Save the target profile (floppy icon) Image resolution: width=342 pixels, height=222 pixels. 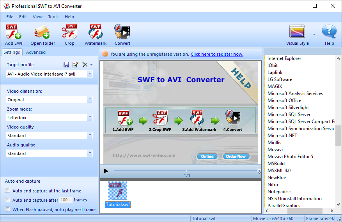click(66, 65)
